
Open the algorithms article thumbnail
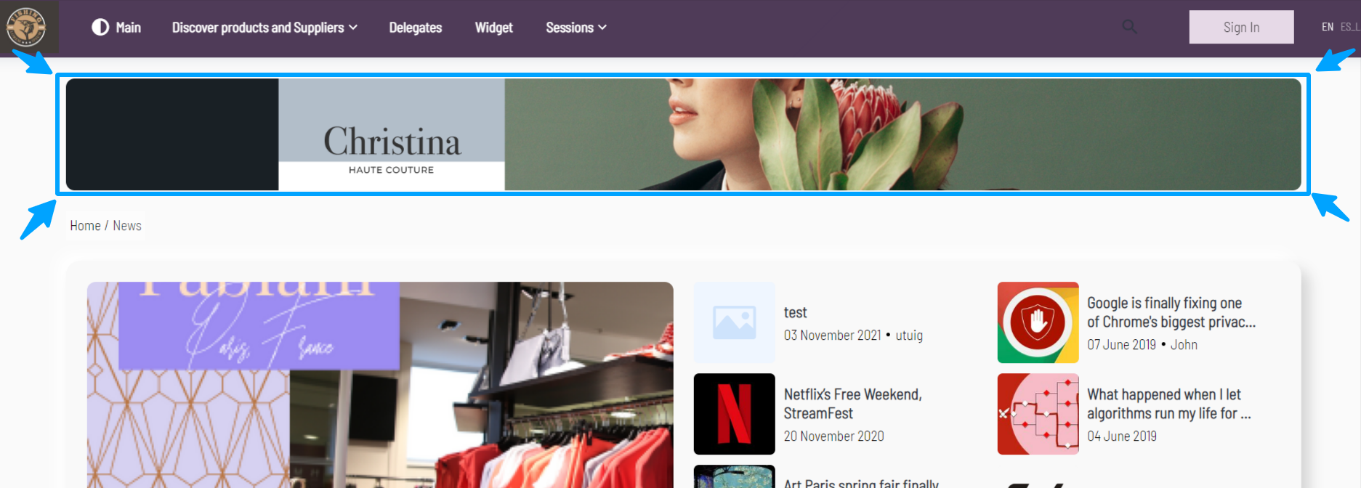point(1038,414)
